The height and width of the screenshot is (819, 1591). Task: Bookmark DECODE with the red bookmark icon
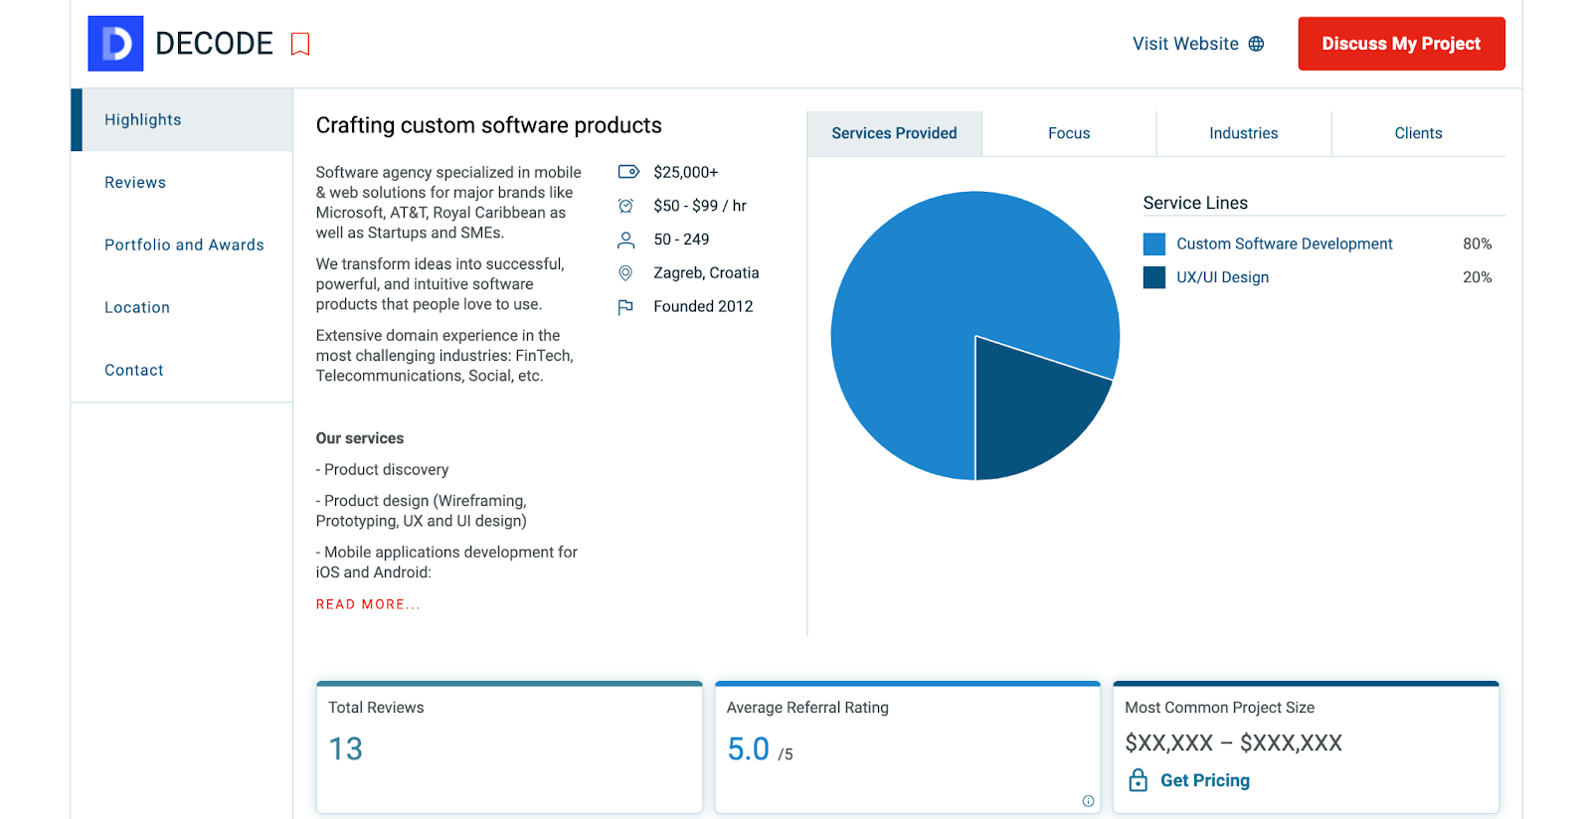[x=300, y=44]
